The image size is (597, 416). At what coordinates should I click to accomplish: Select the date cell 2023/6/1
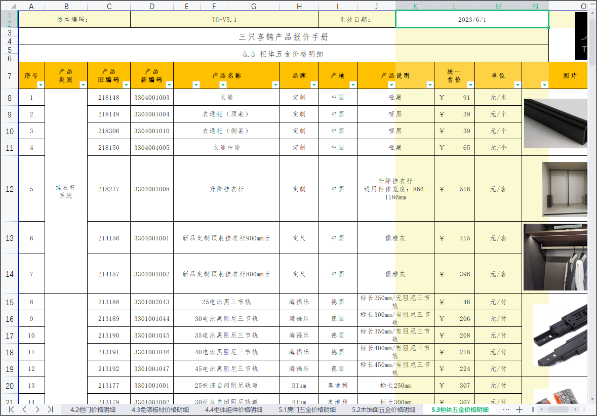click(472, 19)
